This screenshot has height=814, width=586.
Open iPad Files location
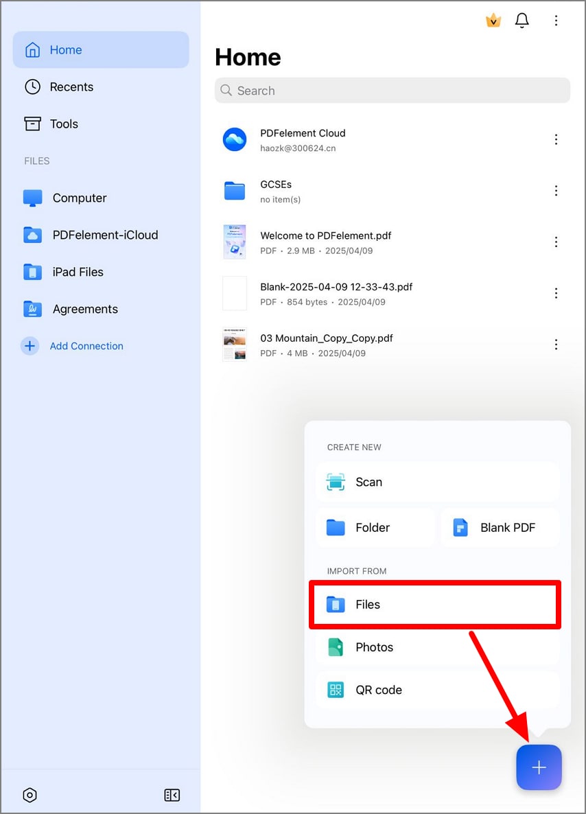point(101,272)
